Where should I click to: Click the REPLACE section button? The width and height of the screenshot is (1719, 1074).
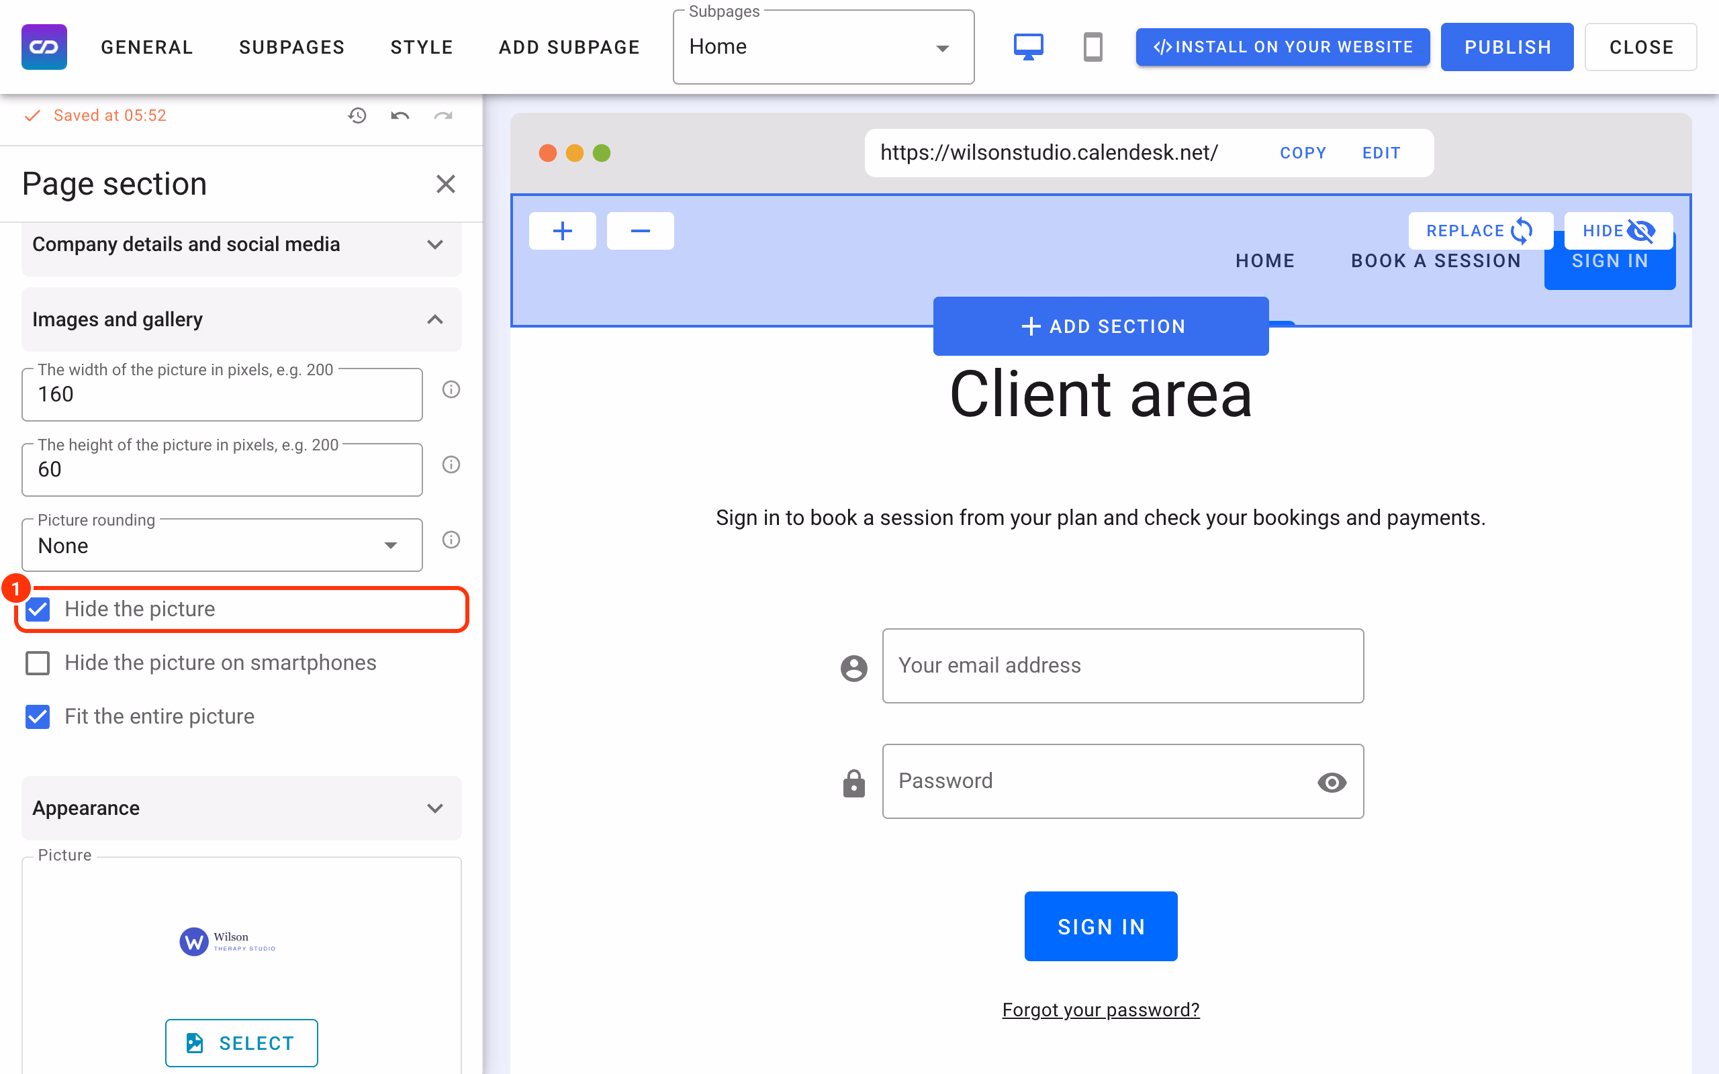pyautogui.click(x=1481, y=231)
